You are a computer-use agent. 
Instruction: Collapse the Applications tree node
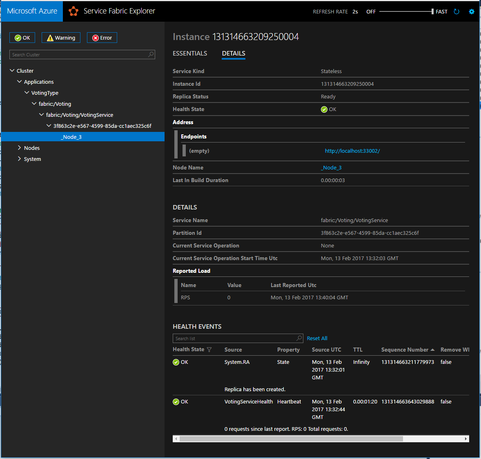[x=19, y=82]
